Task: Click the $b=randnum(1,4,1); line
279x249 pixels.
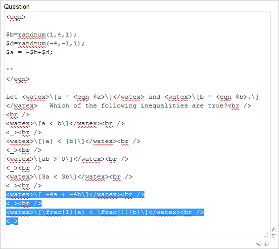Action: point(41,35)
